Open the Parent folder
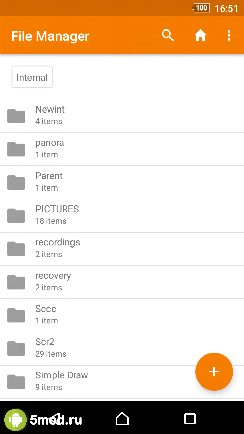 point(122,182)
